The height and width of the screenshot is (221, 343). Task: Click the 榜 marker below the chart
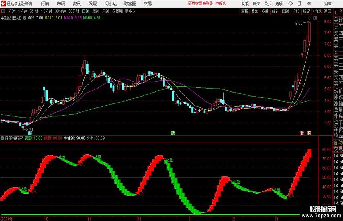pyautogui.click(x=309, y=133)
